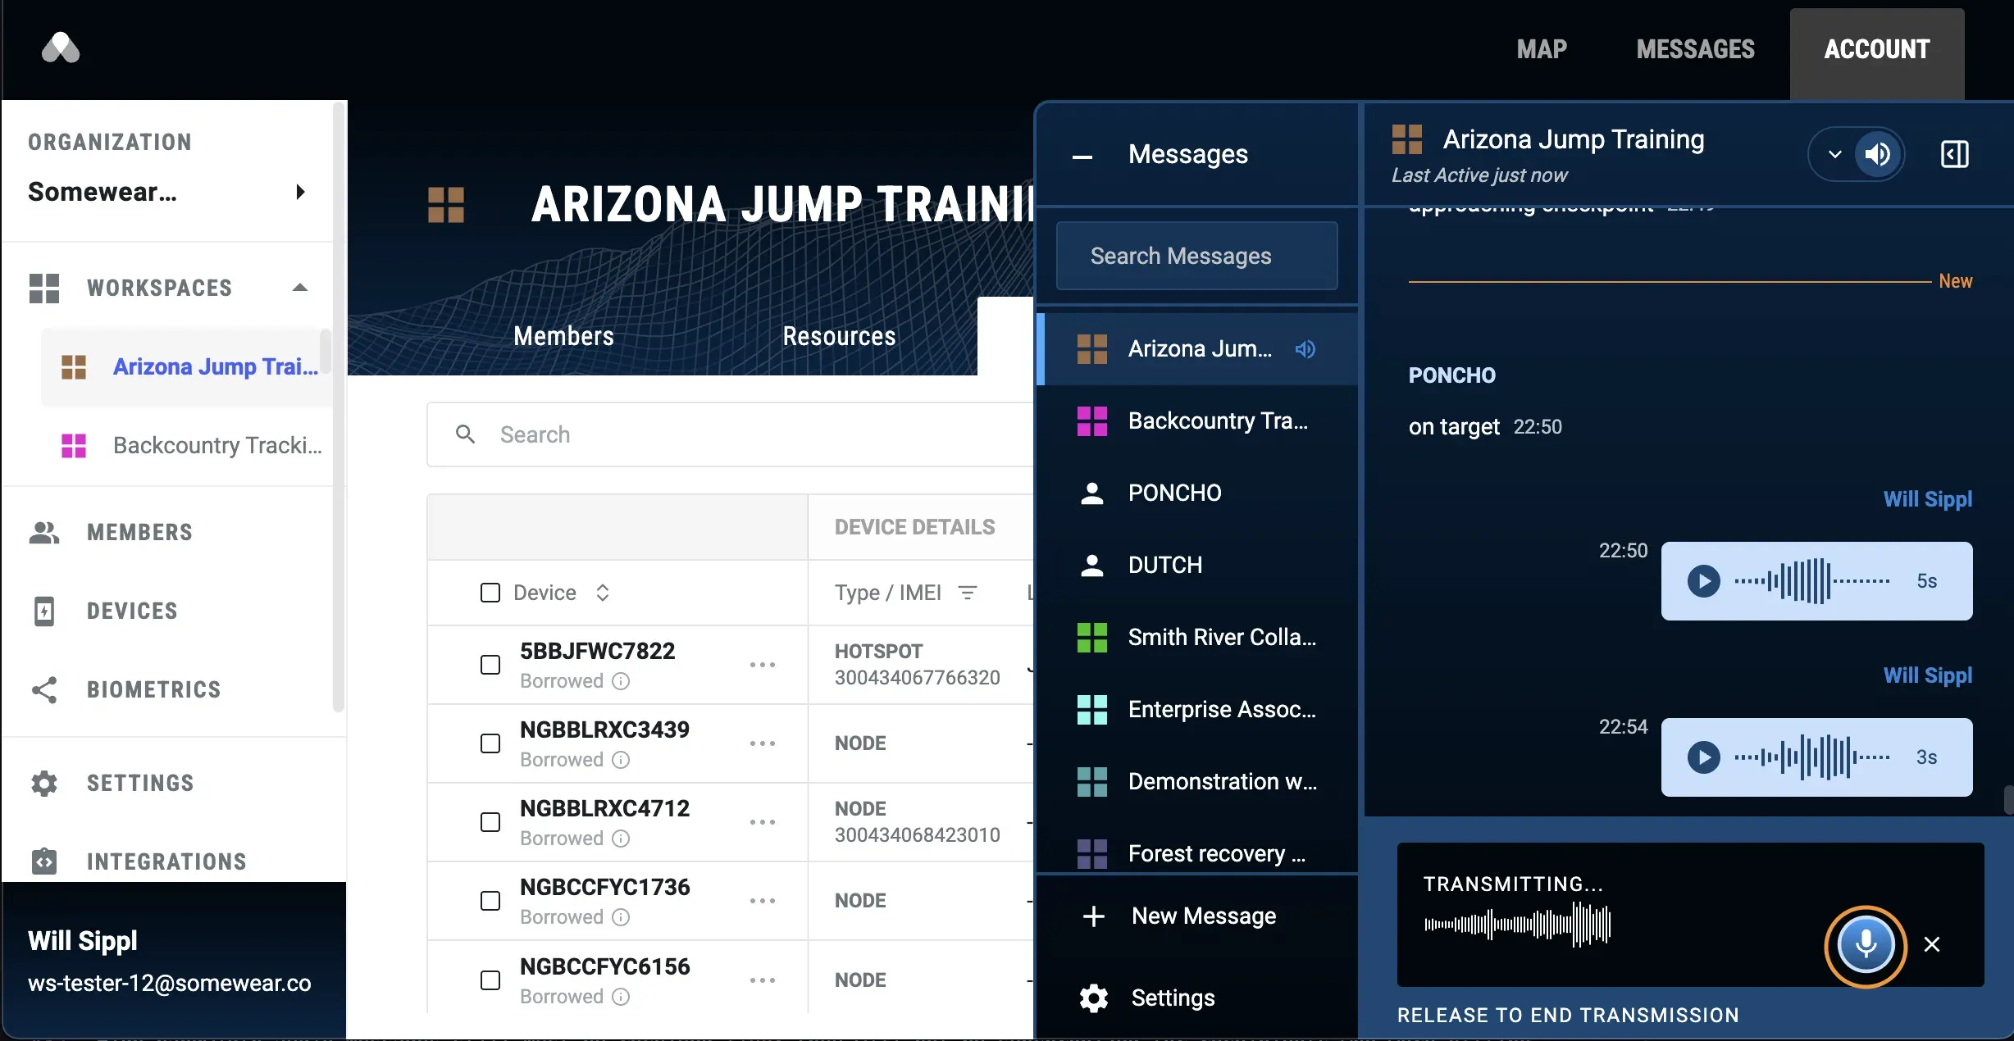Switch to the Members workspace tab
Viewport: 2014px width, 1041px height.
563,336
